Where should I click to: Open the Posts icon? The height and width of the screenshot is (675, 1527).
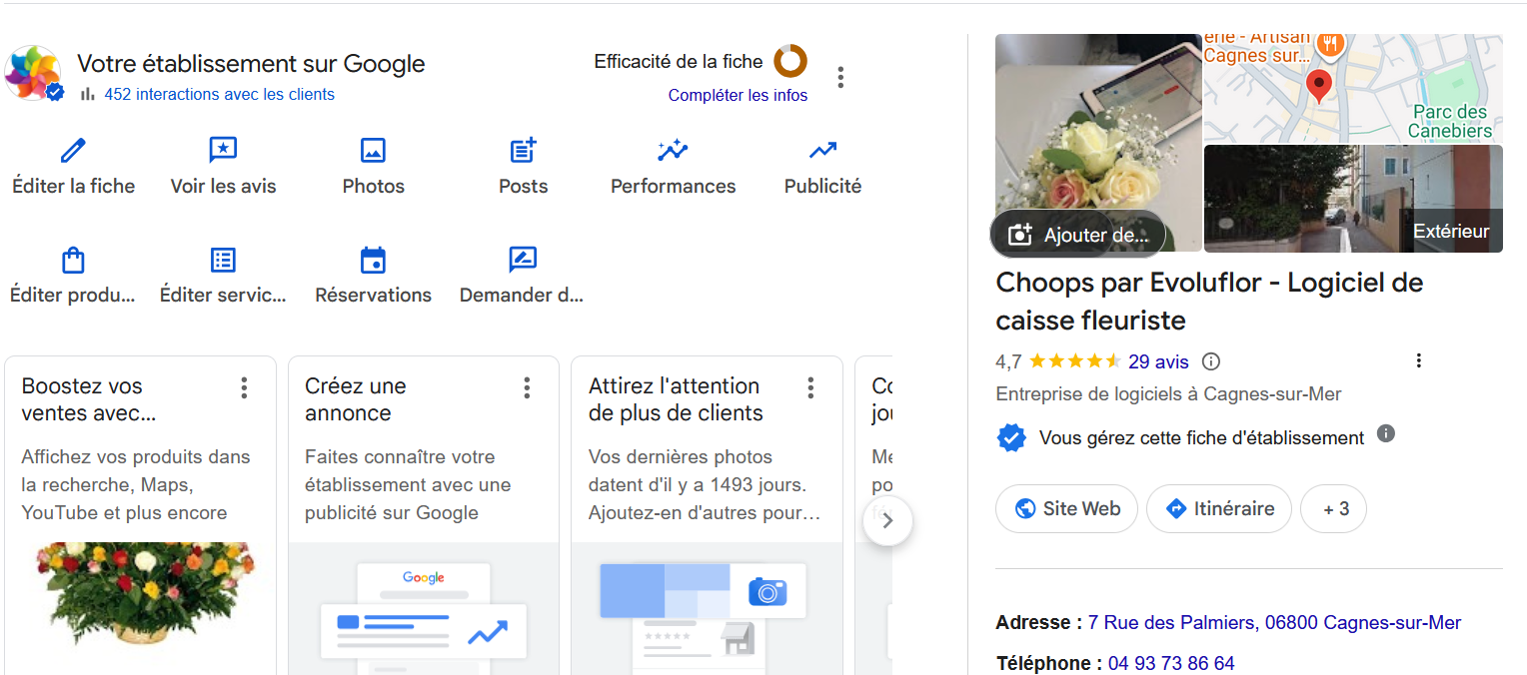pyautogui.click(x=523, y=151)
